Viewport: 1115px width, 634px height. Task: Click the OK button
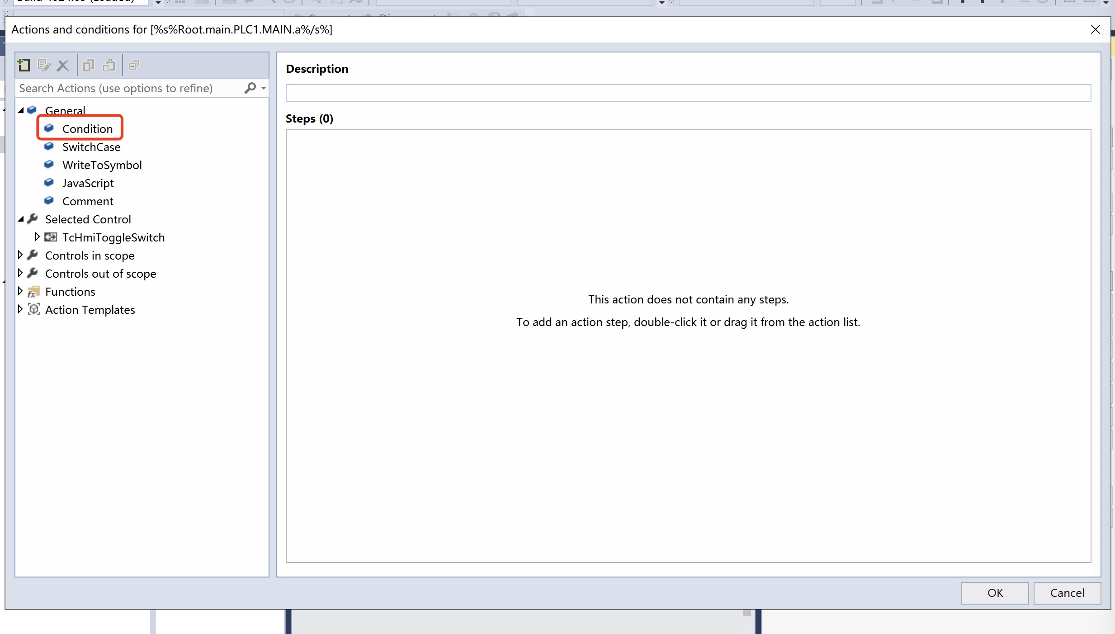coord(995,593)
